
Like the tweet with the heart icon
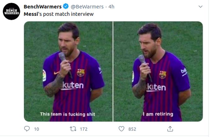pos(122,129)
